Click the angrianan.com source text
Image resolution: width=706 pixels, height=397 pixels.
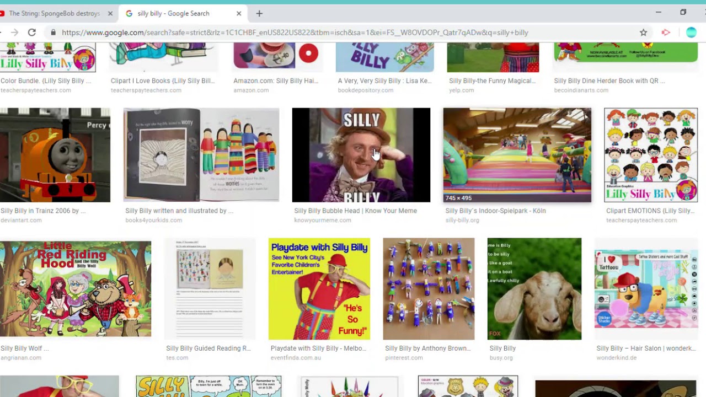(21, 358)
